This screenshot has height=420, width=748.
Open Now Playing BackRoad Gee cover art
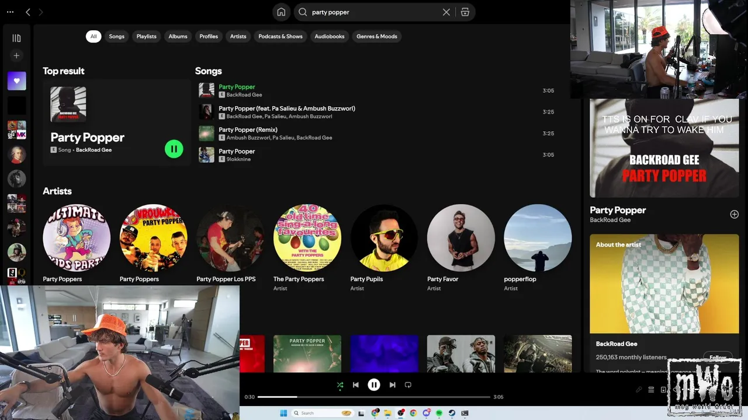pos(664,148)
